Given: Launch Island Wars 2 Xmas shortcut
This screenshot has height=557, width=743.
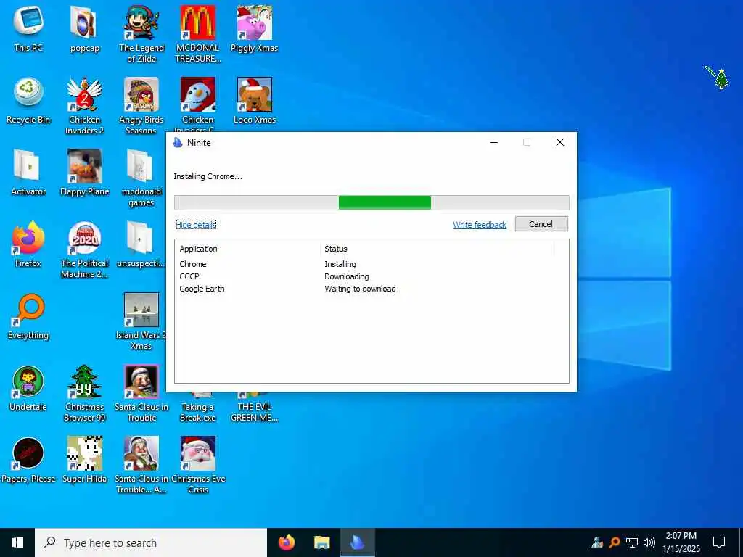Looking at the screenshot, I should (141, 321).
